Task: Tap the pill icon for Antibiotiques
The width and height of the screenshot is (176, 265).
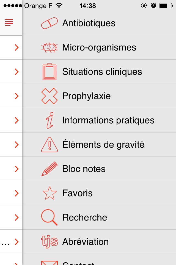Action: (x=50, y=23)
